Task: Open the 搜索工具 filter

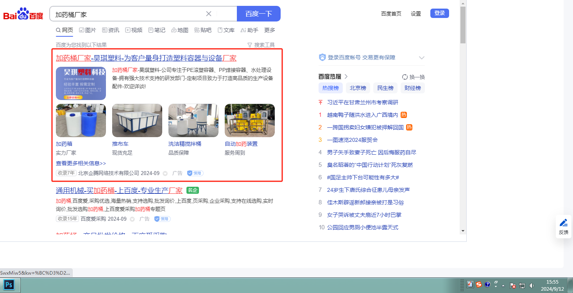Action: coord(261,45)
